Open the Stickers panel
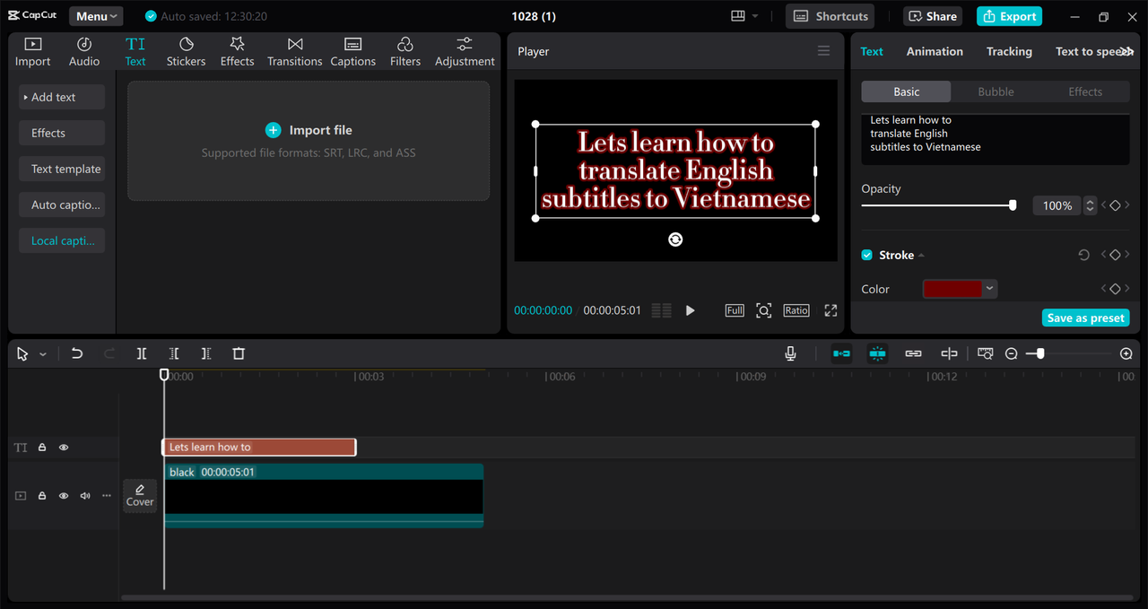 pyautogui.click(x=186, y=52)
